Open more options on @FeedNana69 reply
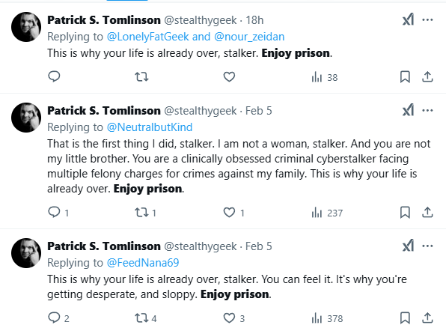The width and height of the screenshot is (446, 334). [x=427, y=246]
